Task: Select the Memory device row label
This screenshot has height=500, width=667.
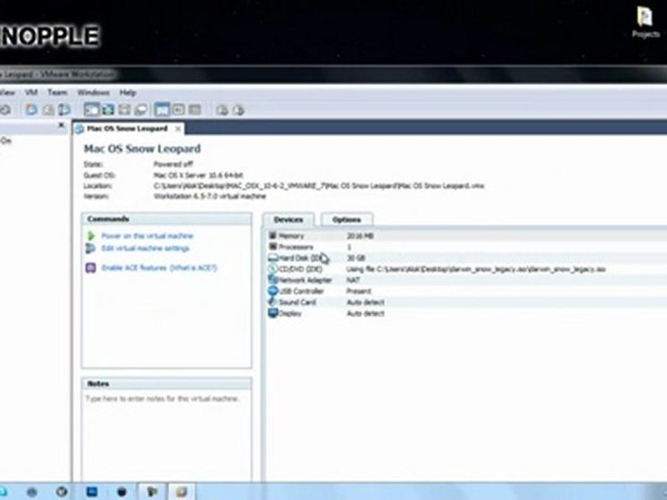Action: [291, 235]
